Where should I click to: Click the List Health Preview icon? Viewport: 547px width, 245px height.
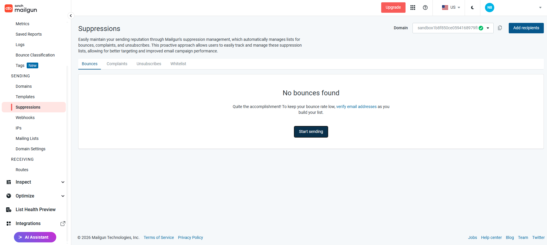coord(9,210)
